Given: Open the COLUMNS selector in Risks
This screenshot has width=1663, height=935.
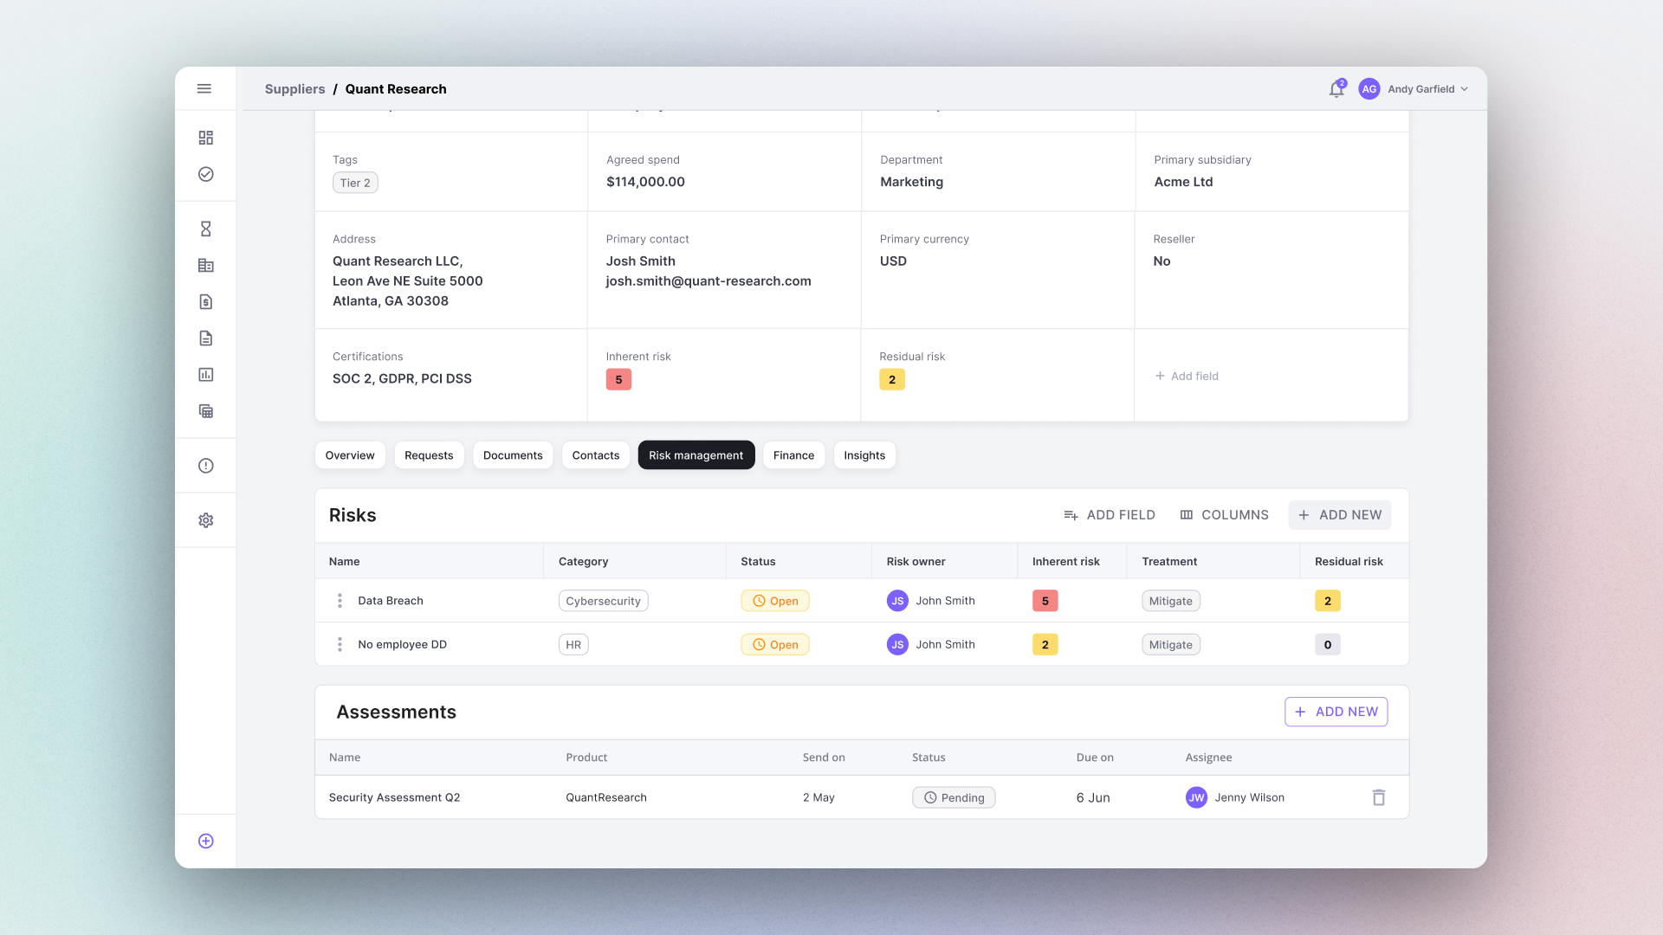Looking at the screenshot, I should 1224,515.
